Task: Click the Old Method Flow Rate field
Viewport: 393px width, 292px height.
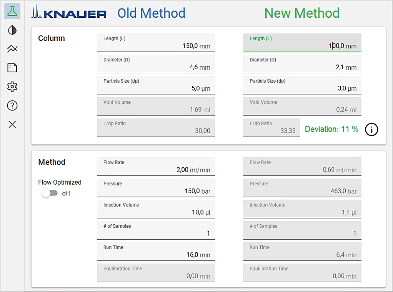Action: (156, 166)
